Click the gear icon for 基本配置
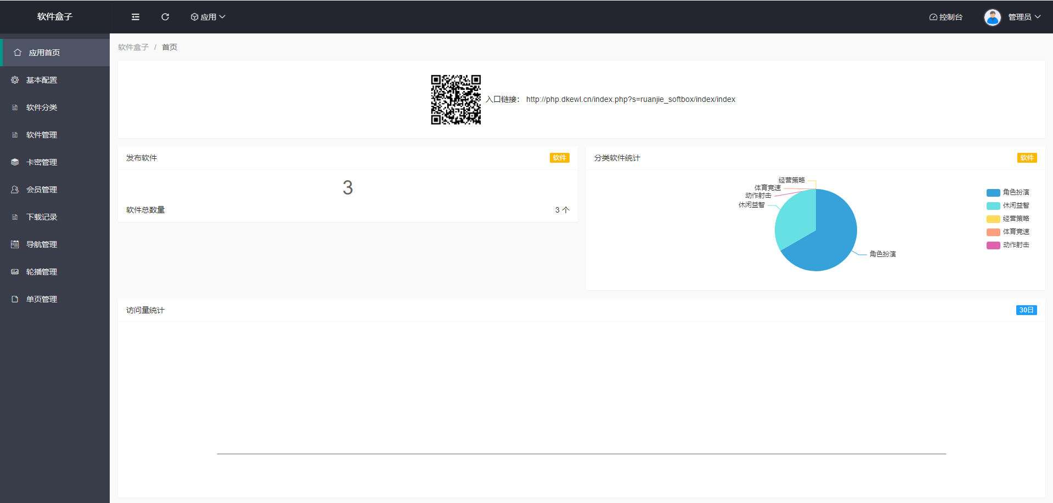Image resolution: width=1053 pixels, height=503 pixels. pyautogui.click(x=15, y=80)
